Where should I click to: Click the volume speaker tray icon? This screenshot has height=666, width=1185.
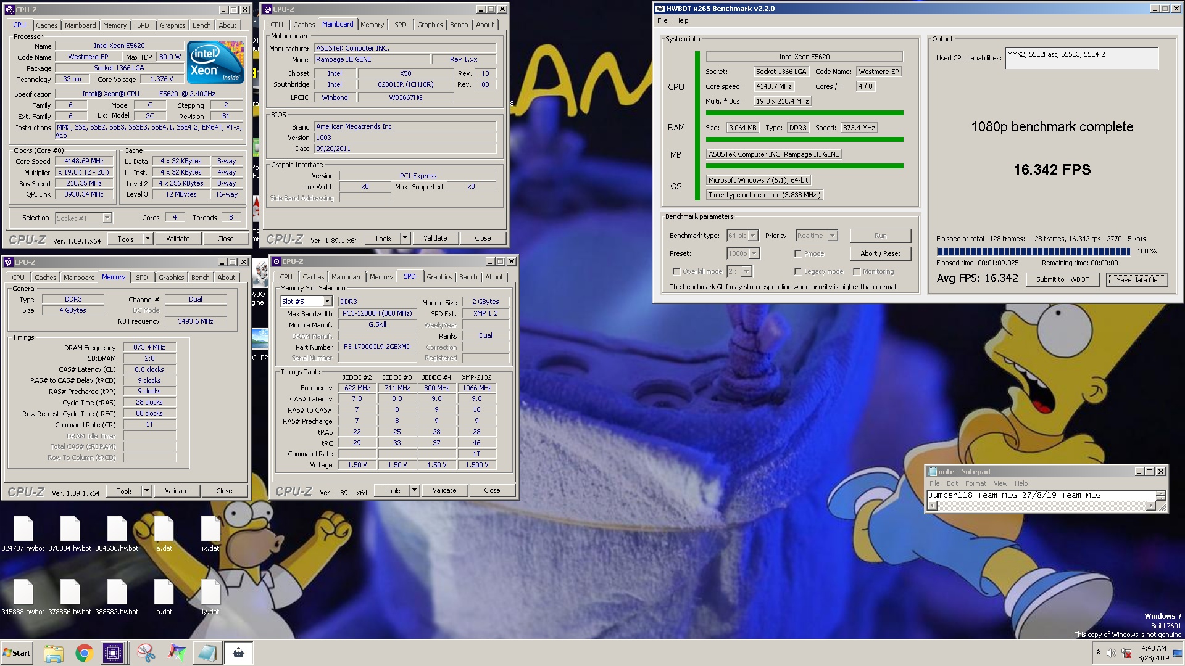coord(1112,653)
